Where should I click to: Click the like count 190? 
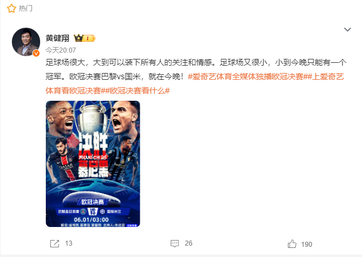tap(307, 245)
